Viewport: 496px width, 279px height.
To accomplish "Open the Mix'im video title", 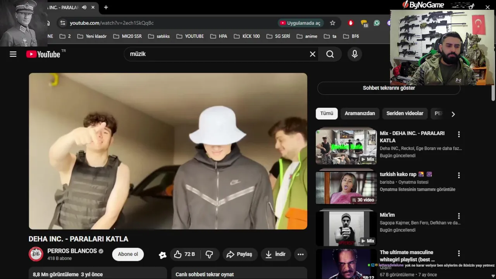I will [x=387, y=215].
